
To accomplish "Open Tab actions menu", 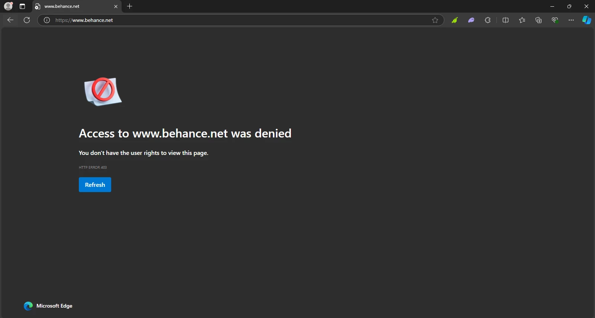I will click(22, 6).
